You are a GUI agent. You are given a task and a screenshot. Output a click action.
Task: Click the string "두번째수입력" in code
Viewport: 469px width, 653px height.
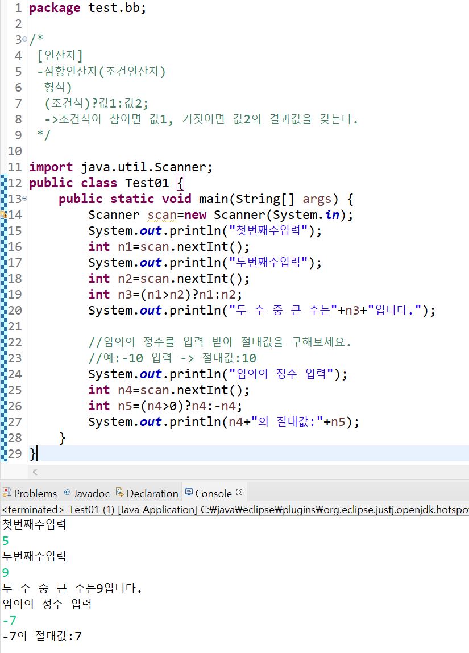[x=268, y=263]
